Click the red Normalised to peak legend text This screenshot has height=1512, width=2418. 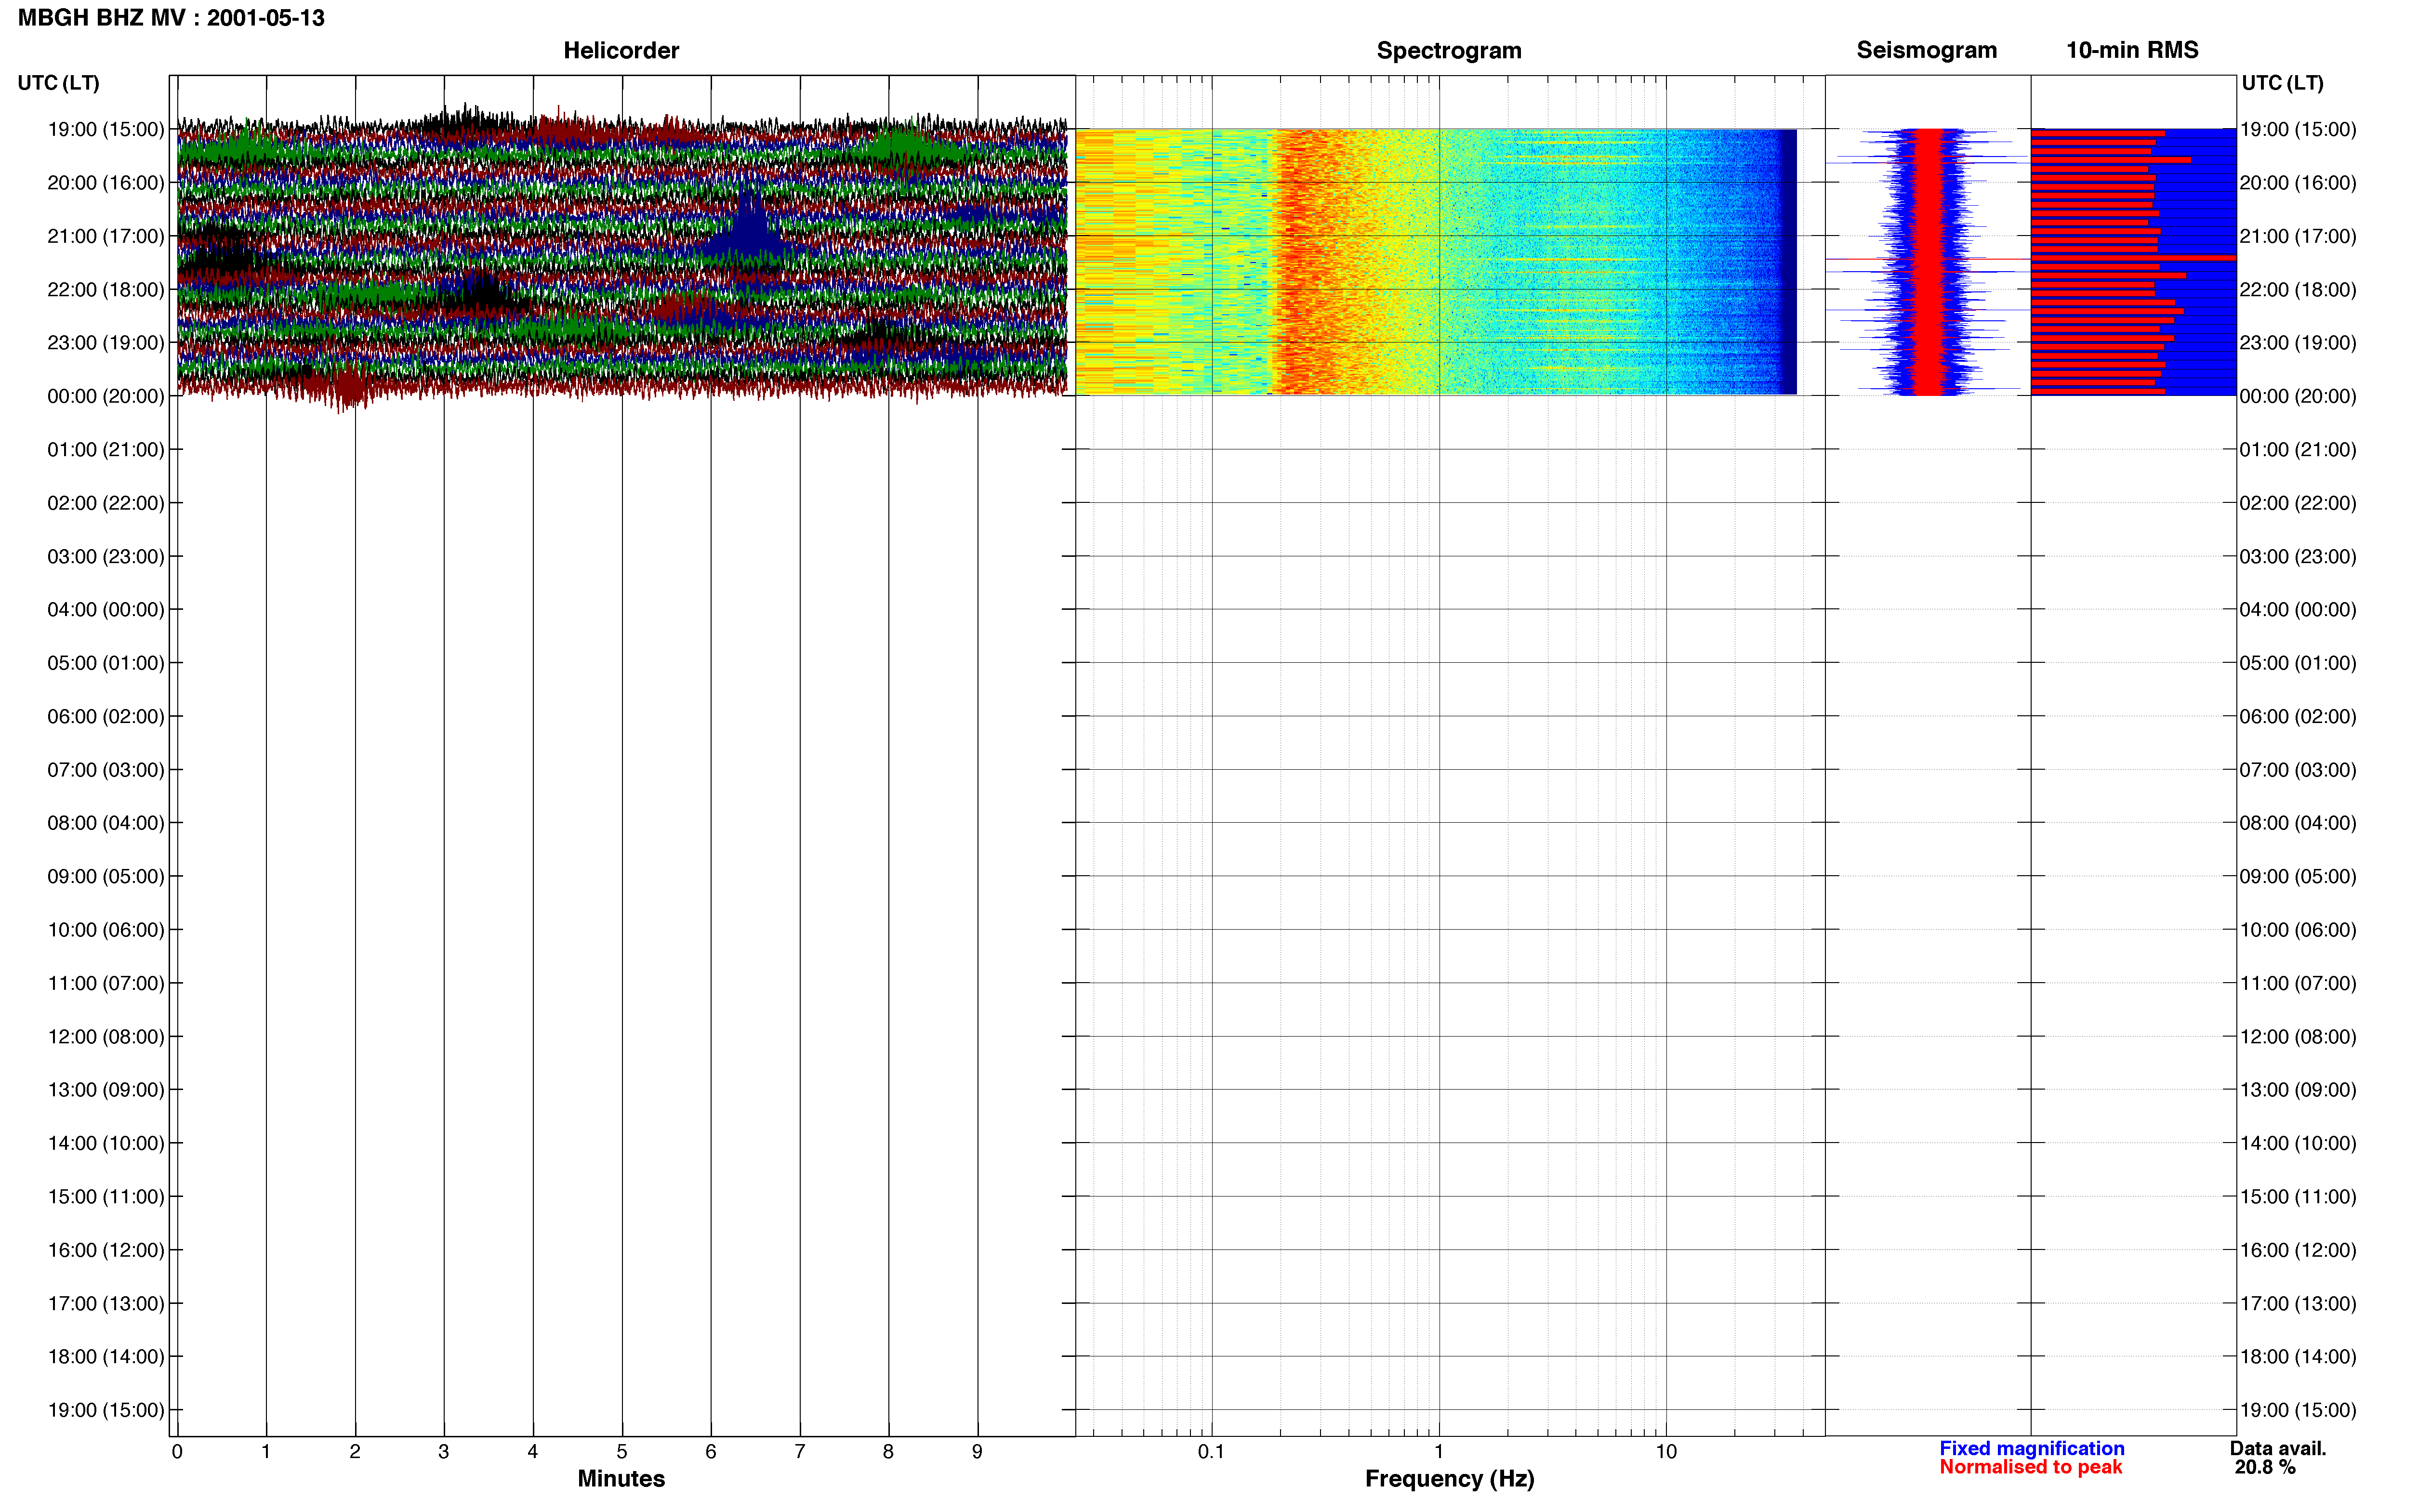pyautogui.click(x=2030, y=1467)
